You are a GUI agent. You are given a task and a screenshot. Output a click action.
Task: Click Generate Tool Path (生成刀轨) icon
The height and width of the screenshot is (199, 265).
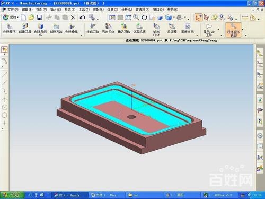(93, 28)
